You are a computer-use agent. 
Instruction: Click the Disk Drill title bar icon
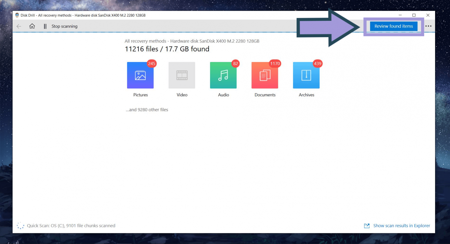click(17, 15)
